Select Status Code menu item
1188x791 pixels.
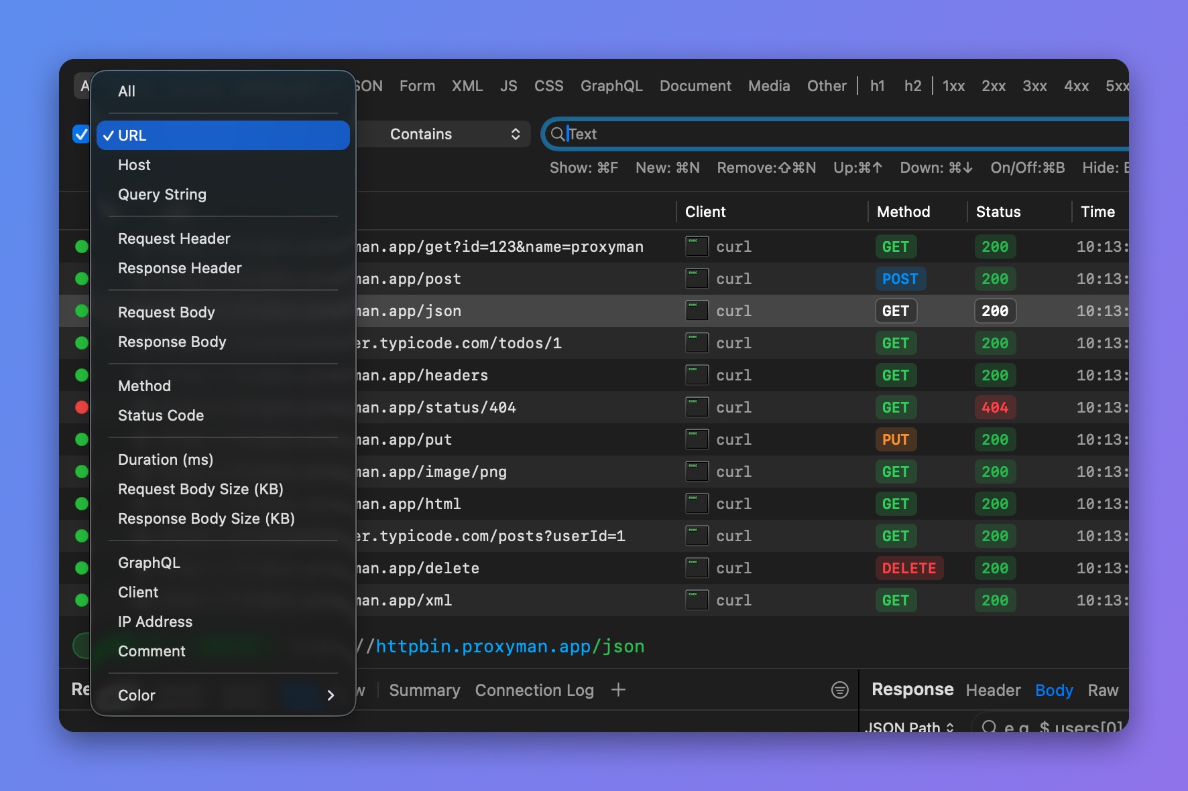(223, 415)
